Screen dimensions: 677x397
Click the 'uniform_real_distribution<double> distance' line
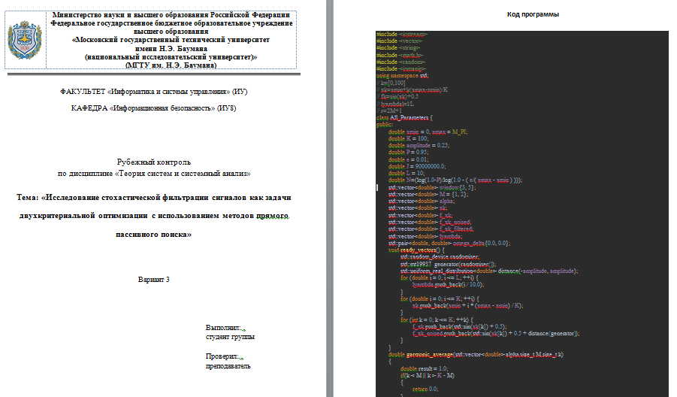click(489, 271)
